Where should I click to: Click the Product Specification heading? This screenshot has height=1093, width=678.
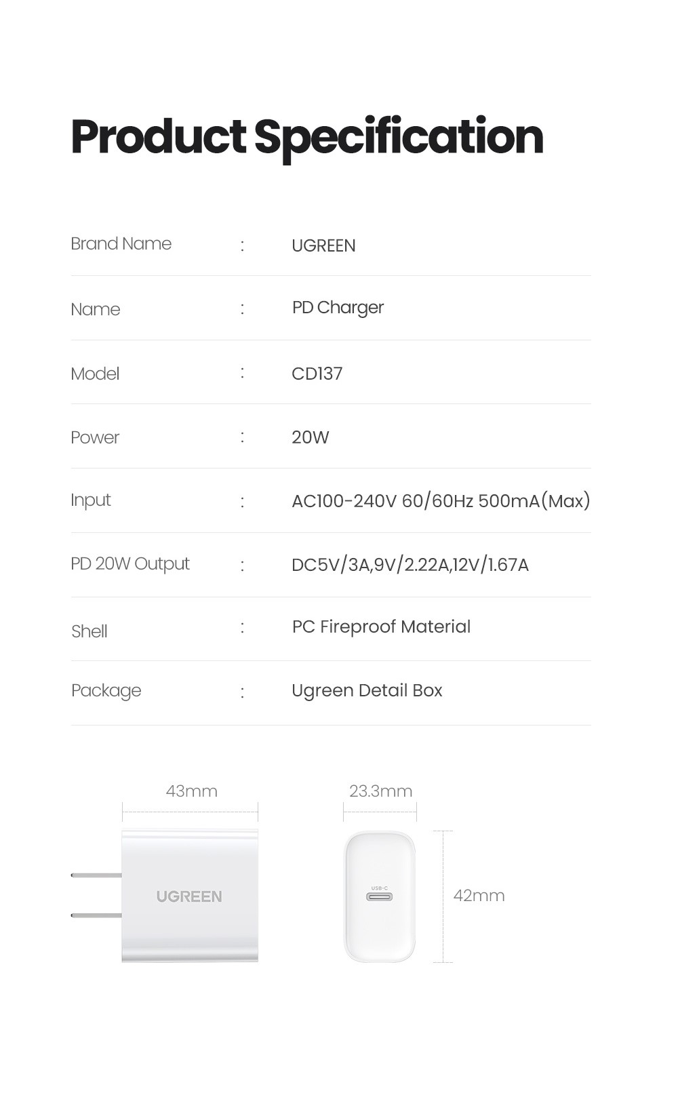307,138
